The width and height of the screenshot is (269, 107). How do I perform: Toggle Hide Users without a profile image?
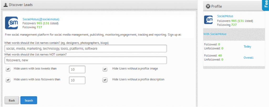pyautogui.click(x=105, y=69)
